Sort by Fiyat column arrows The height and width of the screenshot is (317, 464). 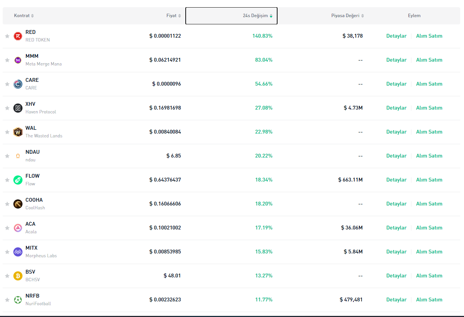point(180,16)
